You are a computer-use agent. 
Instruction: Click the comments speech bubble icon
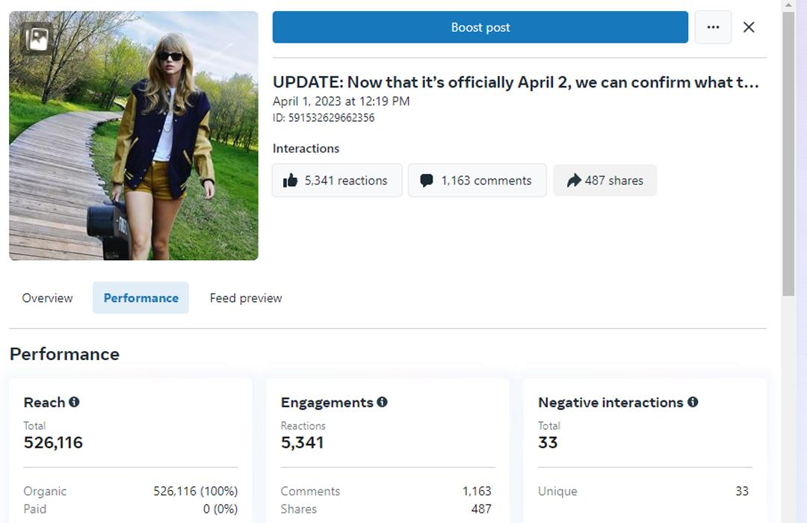427,181
